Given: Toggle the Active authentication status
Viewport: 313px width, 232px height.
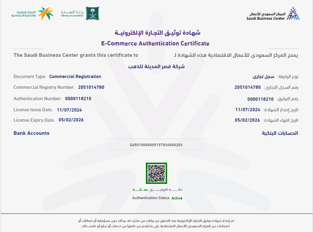Looking at the screenshot, I should point(176,198).
